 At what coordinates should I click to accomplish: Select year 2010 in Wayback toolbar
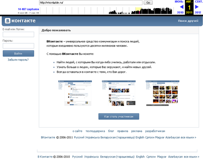click(x=180, y=13)
